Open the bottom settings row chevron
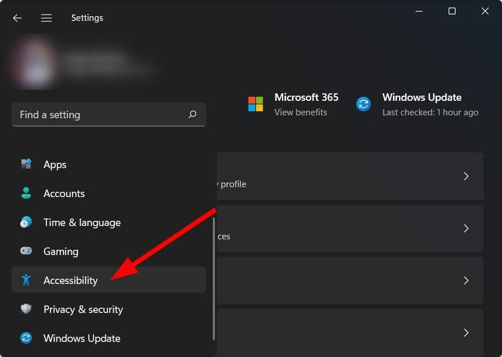Viewport: 502px width, 357px height. point(466,333)
